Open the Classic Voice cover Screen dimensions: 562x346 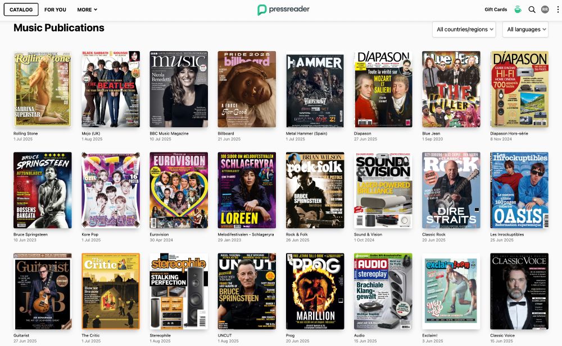coord(519,291)
